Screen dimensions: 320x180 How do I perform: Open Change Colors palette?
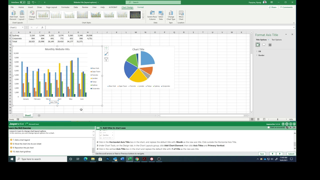point(32,15)
